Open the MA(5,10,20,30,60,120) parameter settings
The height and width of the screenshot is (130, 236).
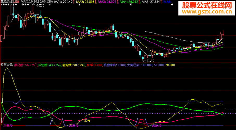[x=35, y=2]
